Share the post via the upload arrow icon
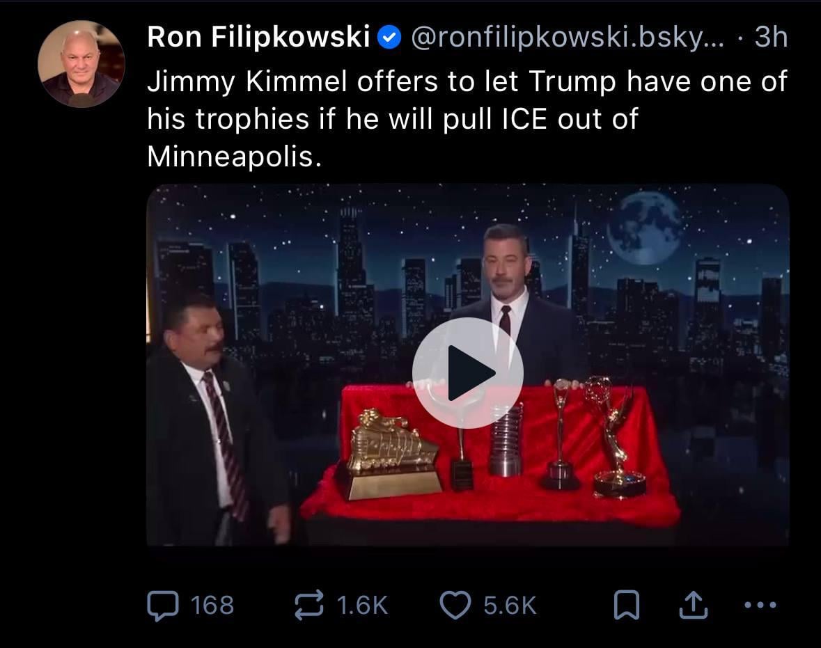The height and width of the screenshot is (648, 821). [694, 605]
